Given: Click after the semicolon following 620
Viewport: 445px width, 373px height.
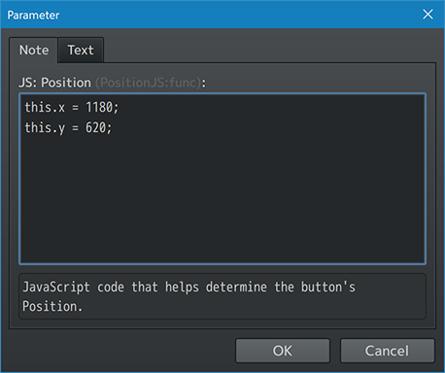Looking at the screenshot, I should 114,127.
